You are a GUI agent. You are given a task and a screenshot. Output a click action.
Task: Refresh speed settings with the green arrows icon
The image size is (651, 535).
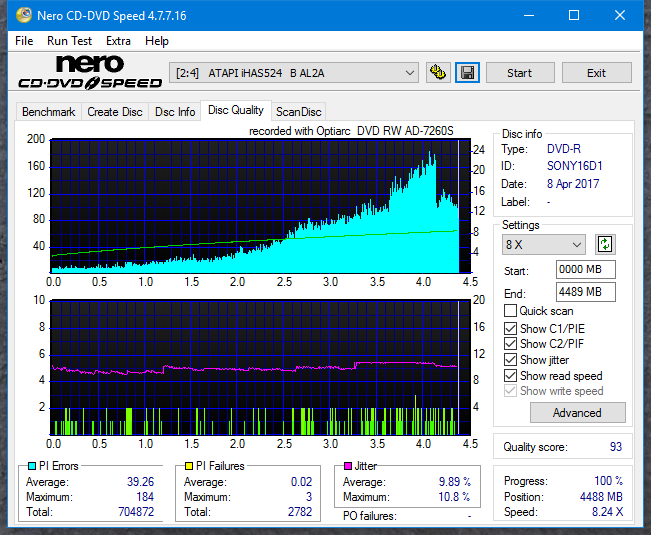[605, 244]
